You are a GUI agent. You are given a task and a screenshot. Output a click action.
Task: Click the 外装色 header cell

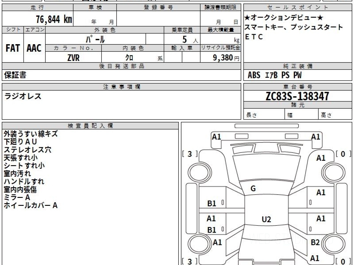pos(105,30)
